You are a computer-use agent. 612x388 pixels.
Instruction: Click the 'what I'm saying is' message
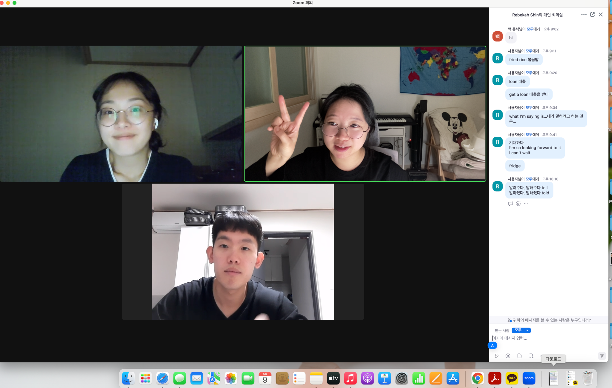click(x=546, y=119)
